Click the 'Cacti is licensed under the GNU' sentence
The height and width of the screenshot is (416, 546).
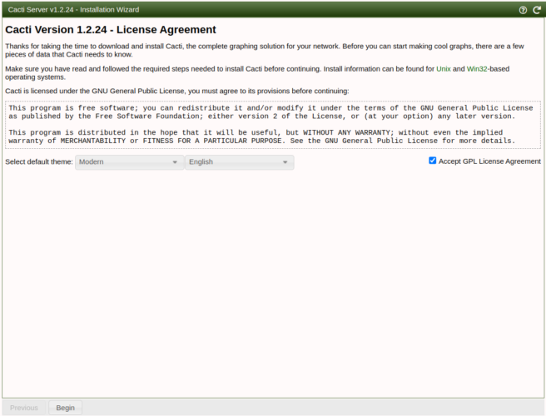(x=177, y=91)
